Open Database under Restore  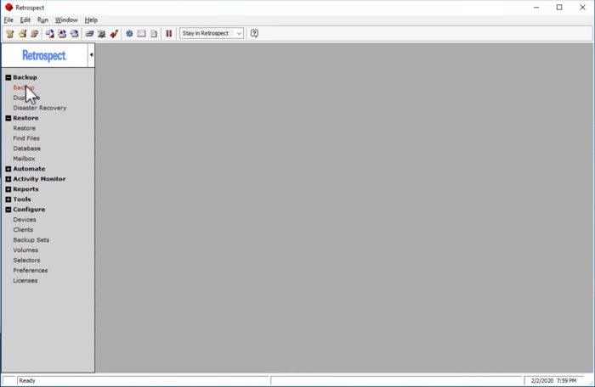[26, 149]
